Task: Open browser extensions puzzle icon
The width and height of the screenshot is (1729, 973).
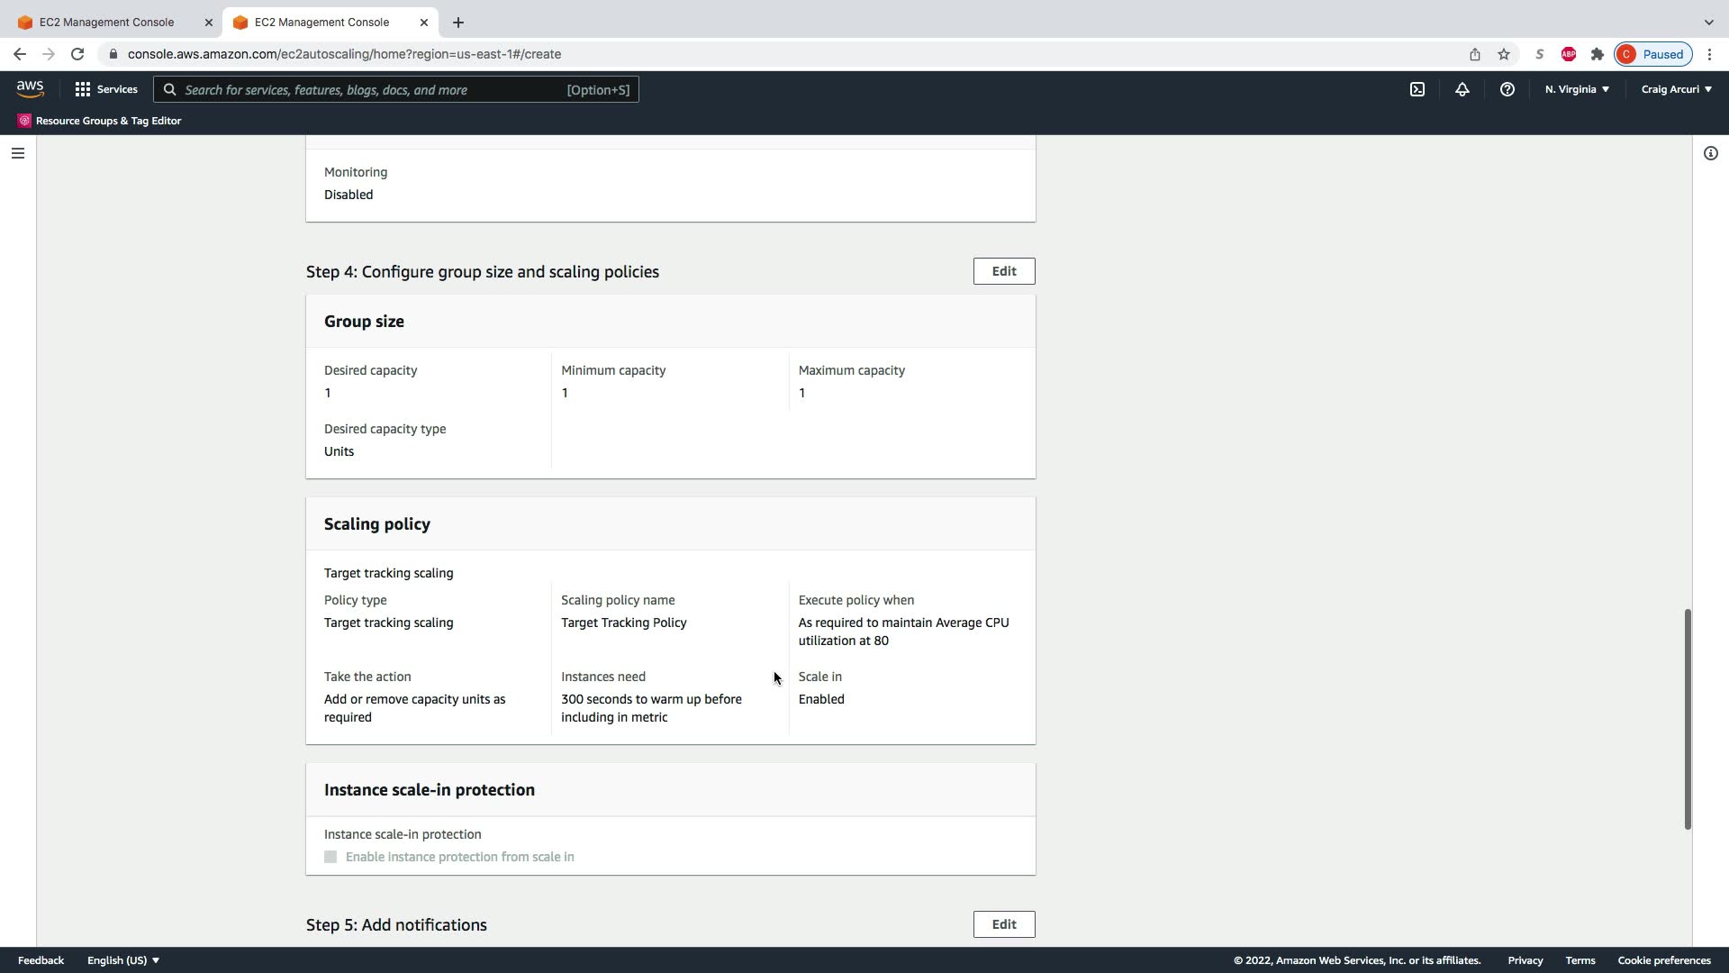Action: (x=1598, y=54)
